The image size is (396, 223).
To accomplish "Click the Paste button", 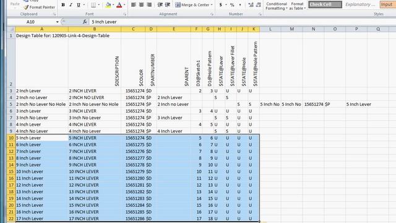I will pyautogui.click(x=15, y=4).
